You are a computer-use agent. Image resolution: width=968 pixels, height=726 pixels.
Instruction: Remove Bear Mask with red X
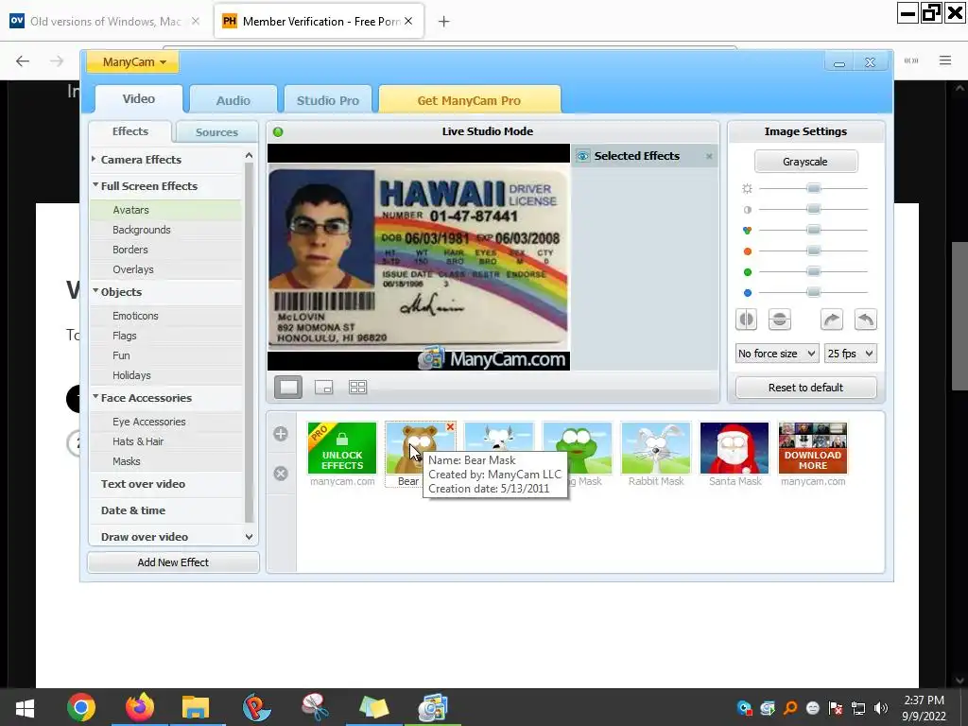point(450,427)
